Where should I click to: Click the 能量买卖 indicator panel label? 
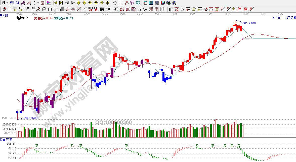coord(6,139)
